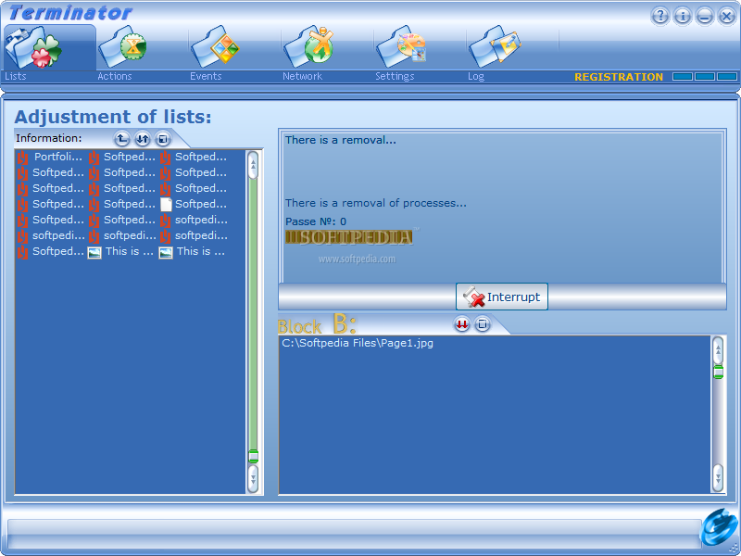Viewport: 741px width, 556px height.
Task: Switch to the Log tab label
Action: coord(476,76)
